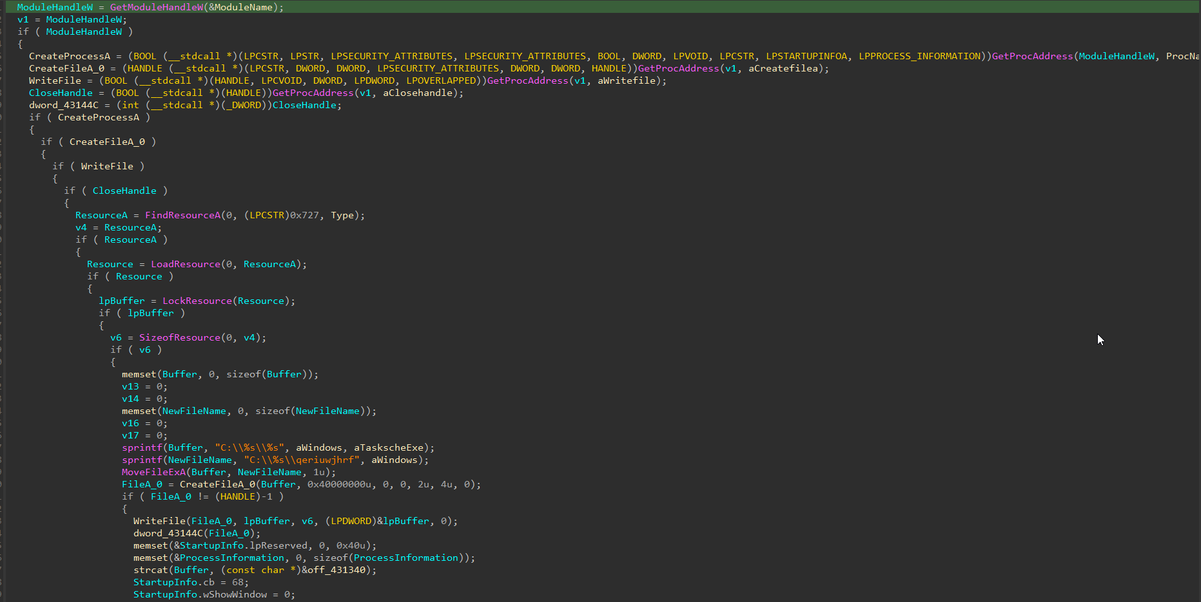
Task: Click the GetModuleHandleW call on the first line
Action: click(x=157, y=7)
